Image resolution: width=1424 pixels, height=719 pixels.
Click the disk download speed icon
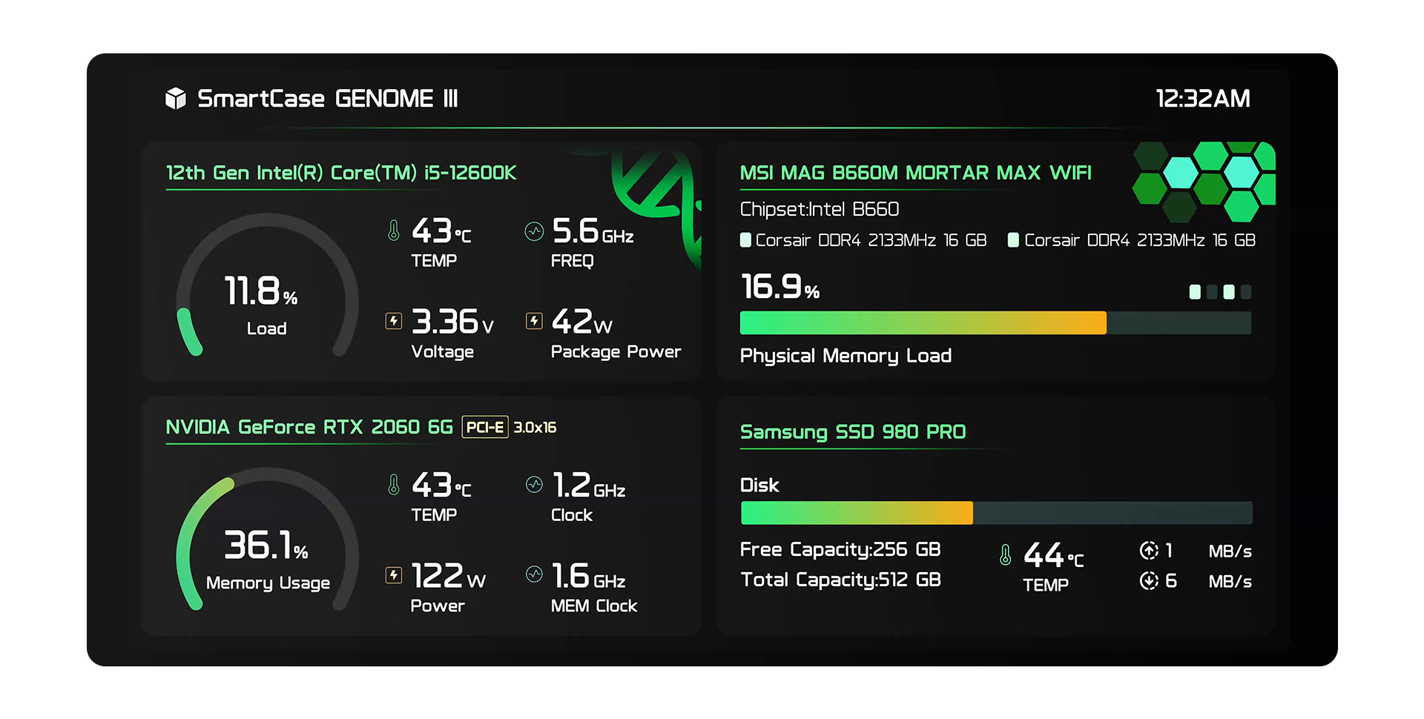click(x=1149, y=581)
